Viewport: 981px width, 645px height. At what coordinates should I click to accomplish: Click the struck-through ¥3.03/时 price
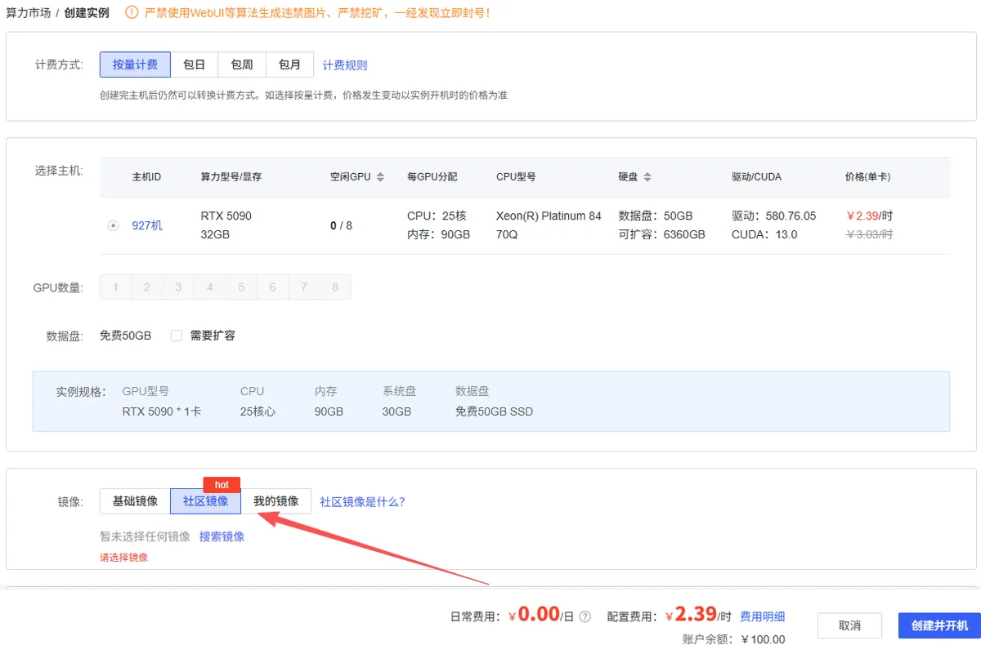click(869, 234)
